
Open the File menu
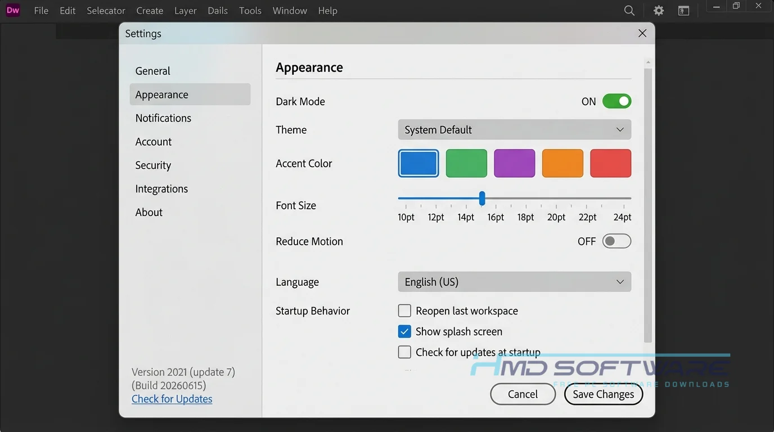pos(41,11)
